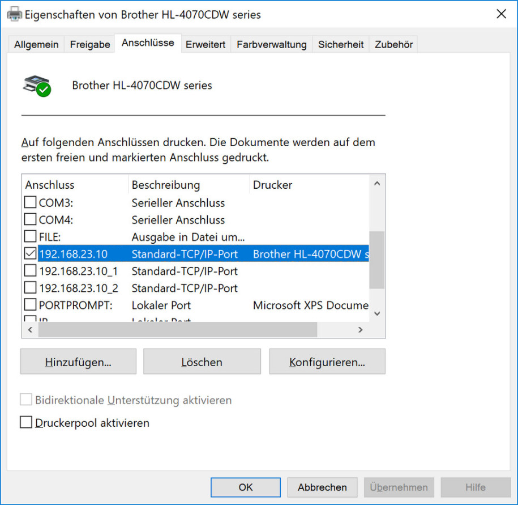Click the Hinzufügen... button

(x=78, y=362)
